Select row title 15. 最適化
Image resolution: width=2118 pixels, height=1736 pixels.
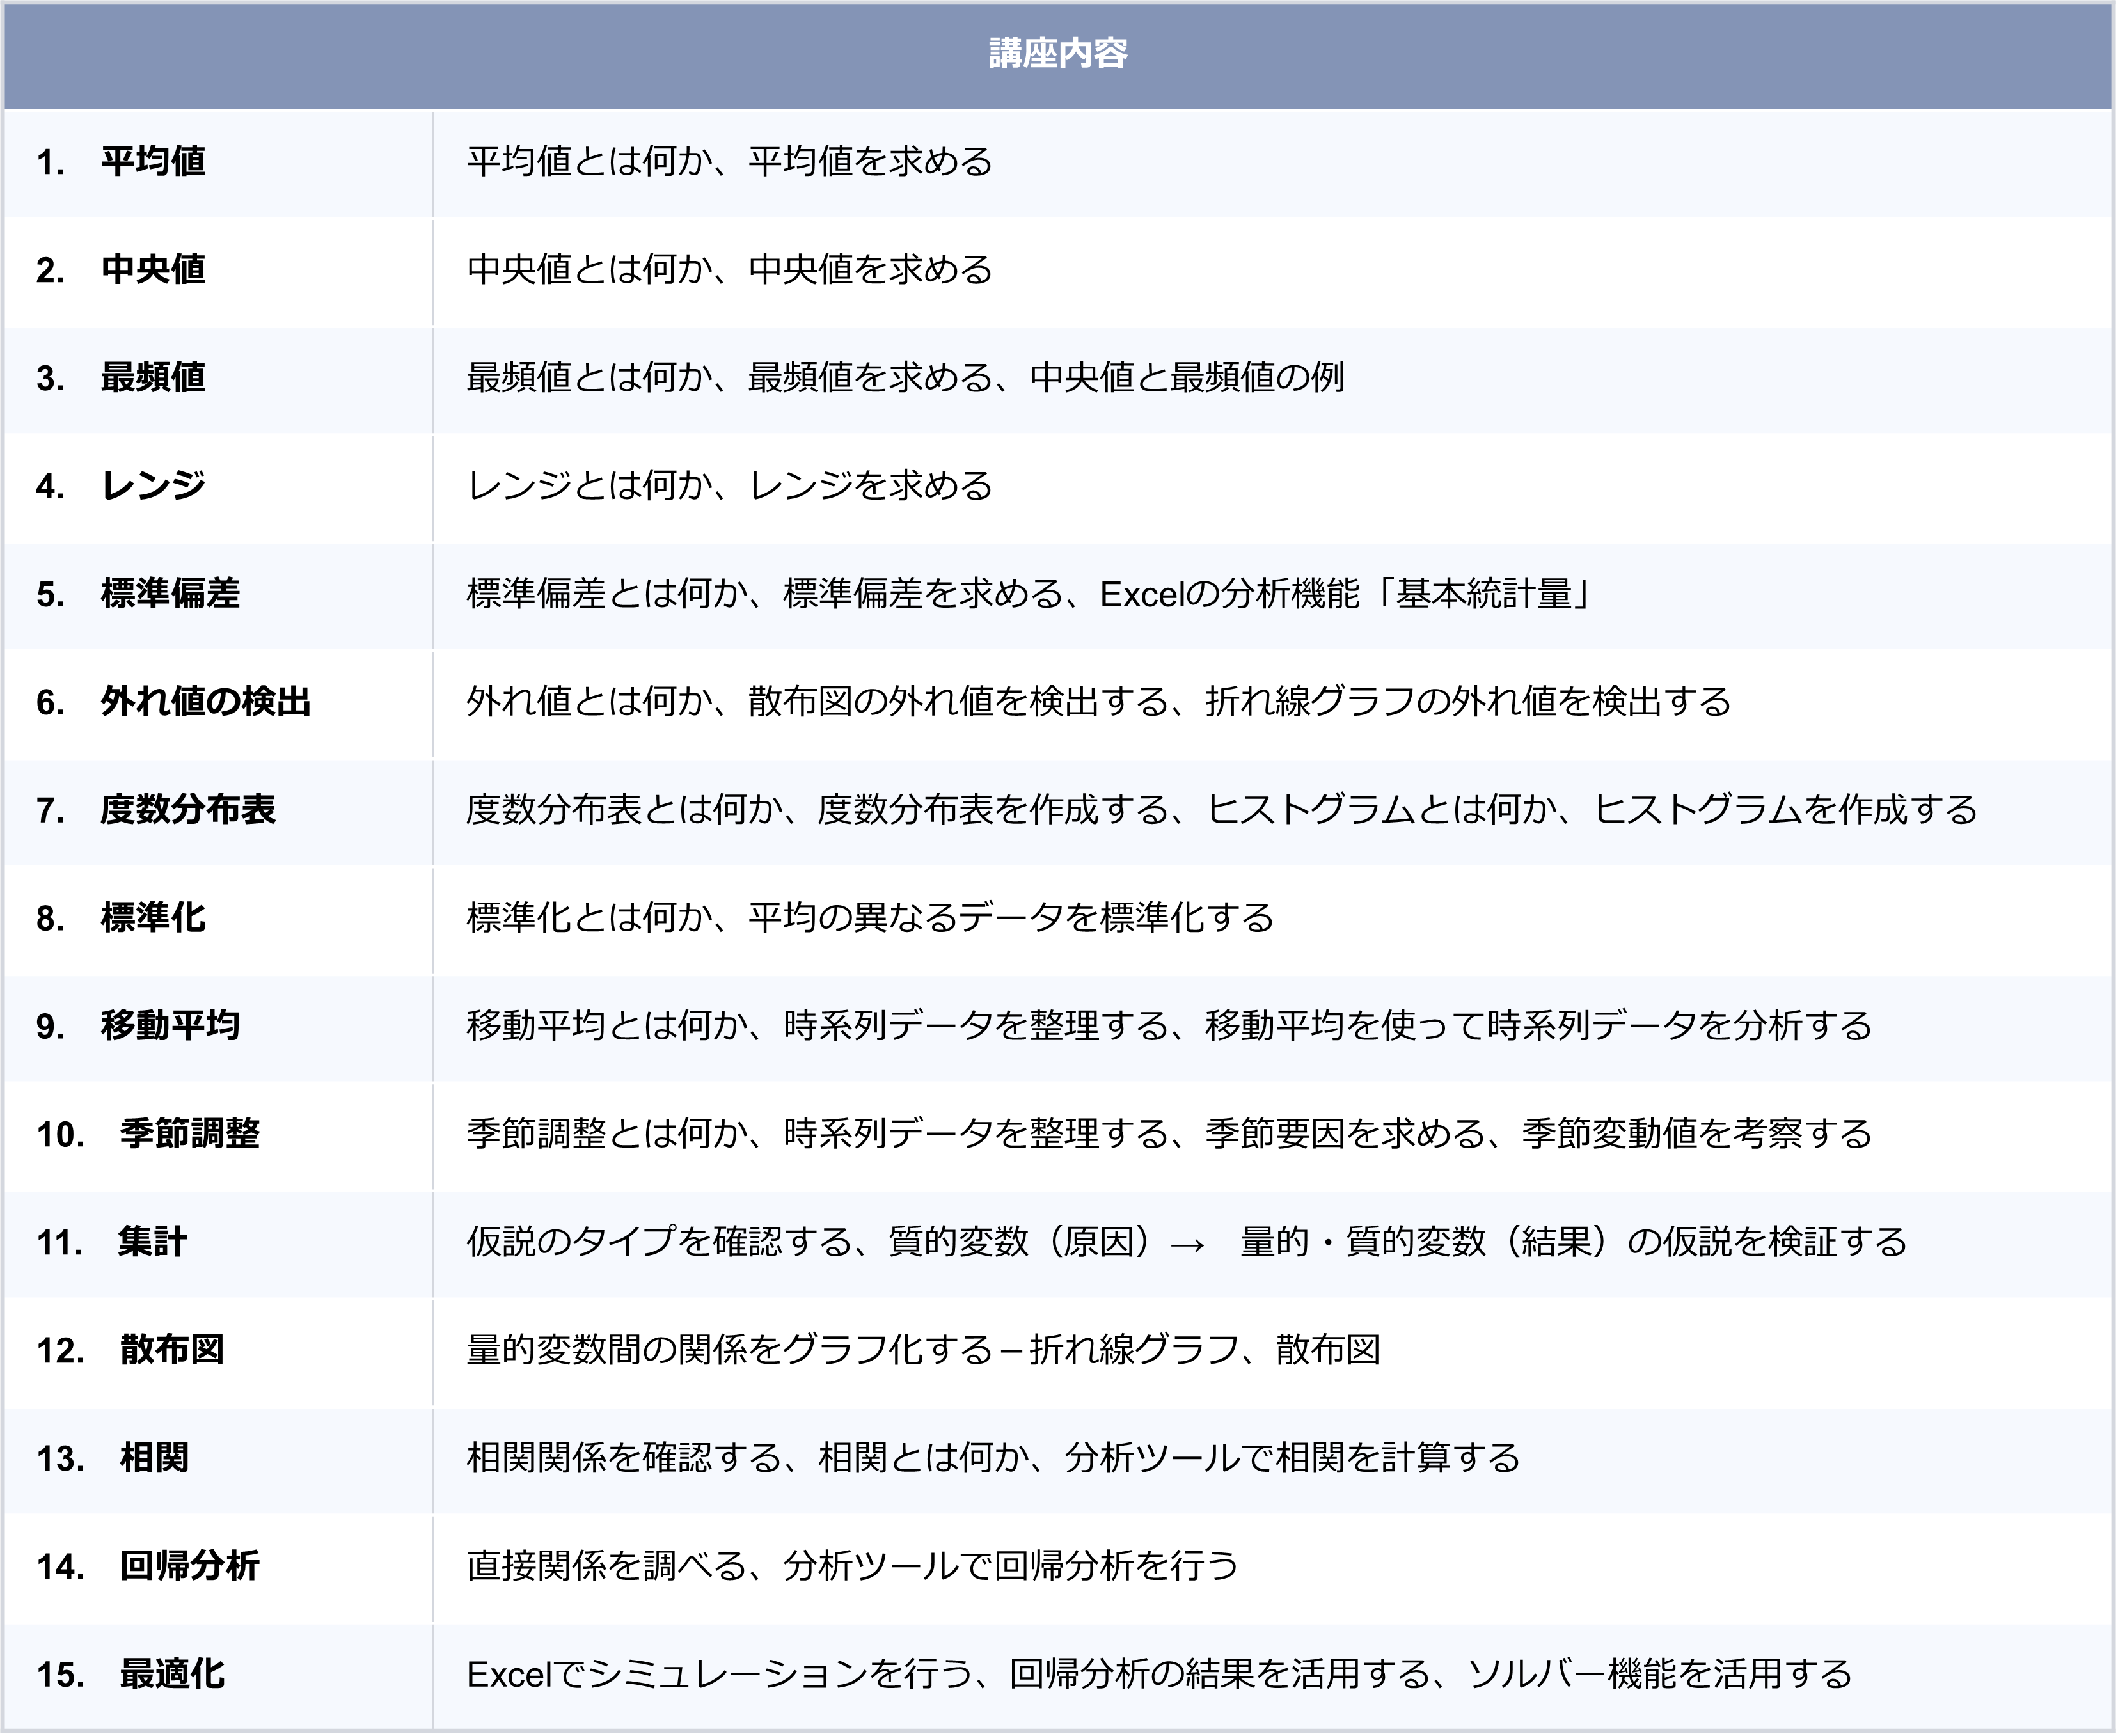130,1673
